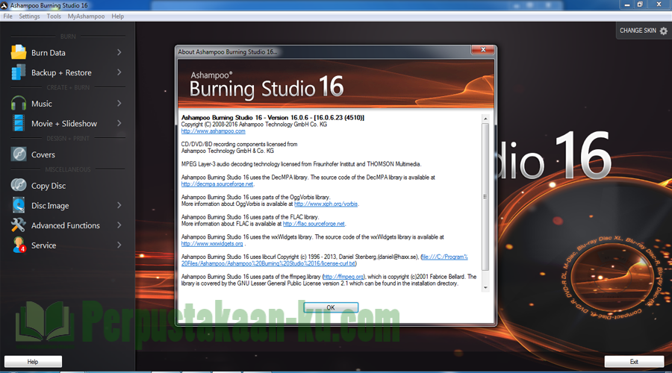Open the Help menu in menu bar

click(x=117, y=16)
